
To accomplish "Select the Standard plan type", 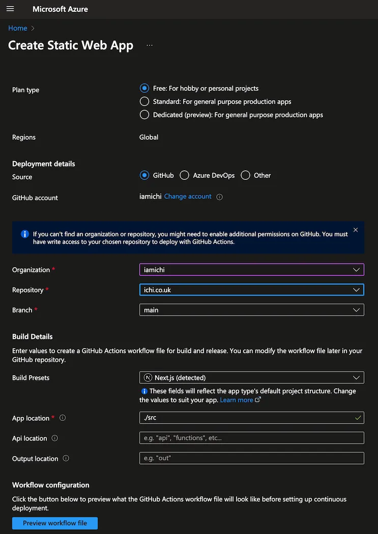I will (x=144, y=101).
